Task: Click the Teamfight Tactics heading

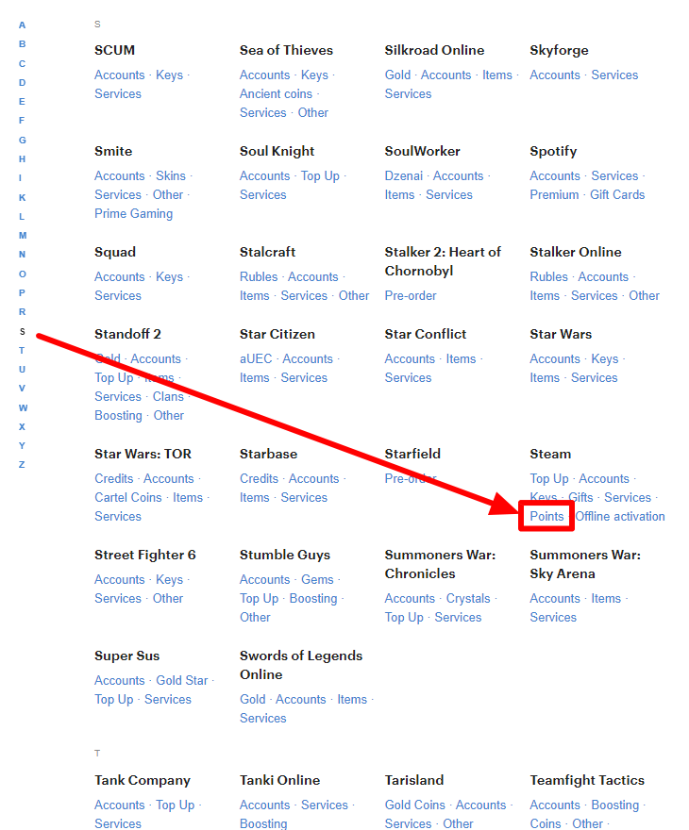Action: (x=587, y=780)
